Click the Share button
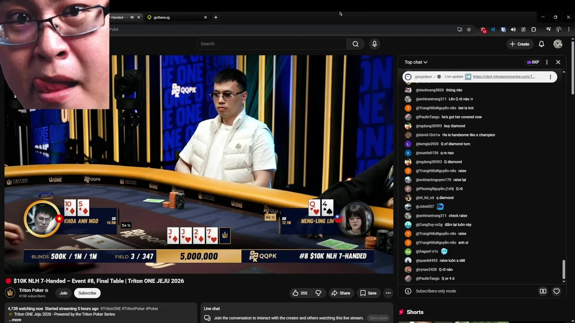Screen dimensions: 575x323 (341, 293)
